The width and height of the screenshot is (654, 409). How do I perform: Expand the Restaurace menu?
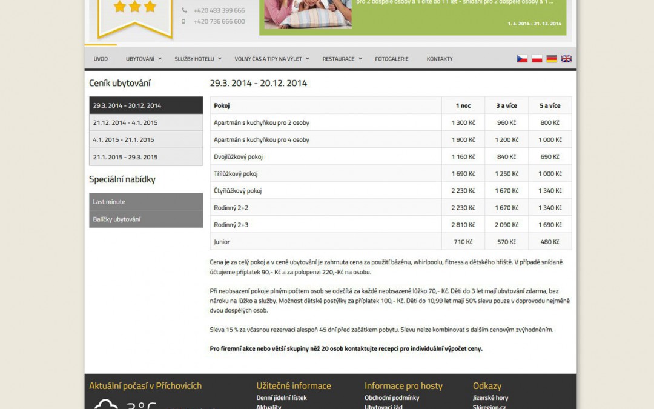tap(342, 59)
